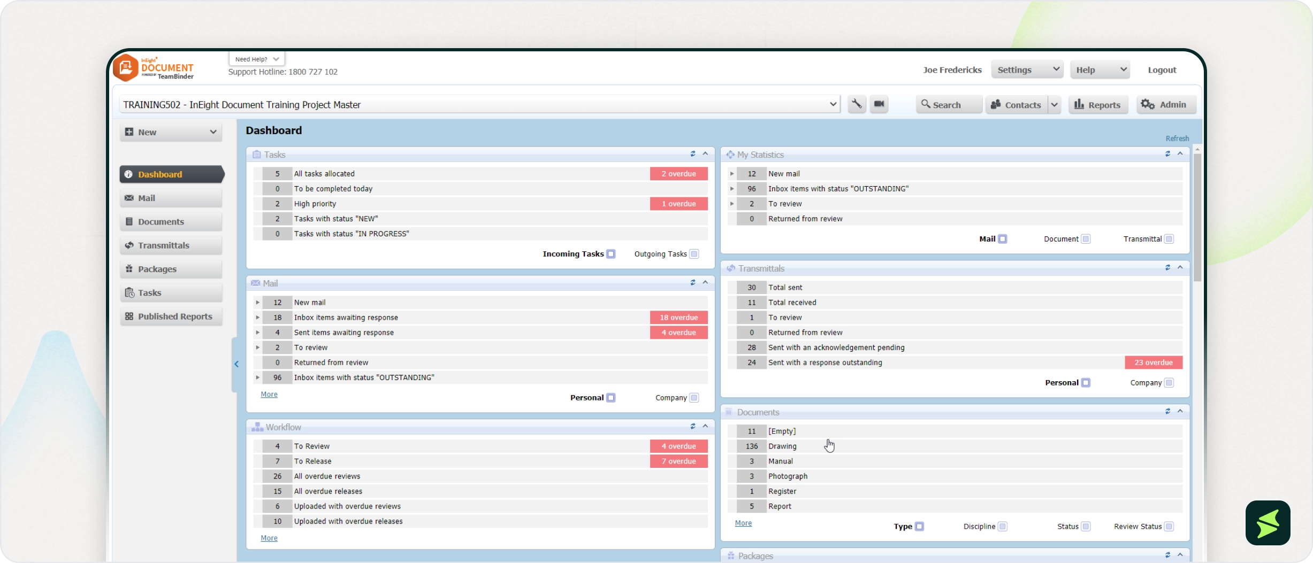The height and width of the screenshot is (563, 1313).
Task: Refresh the Tasks panel with its refresh icon
Action: click(x=693, y=154)
